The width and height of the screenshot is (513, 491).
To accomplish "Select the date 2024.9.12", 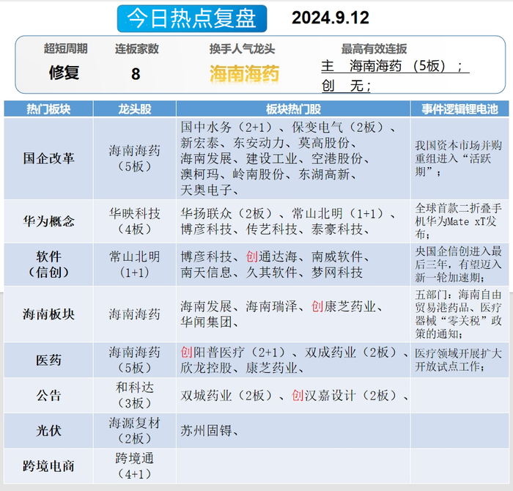I will coord(331,18).
